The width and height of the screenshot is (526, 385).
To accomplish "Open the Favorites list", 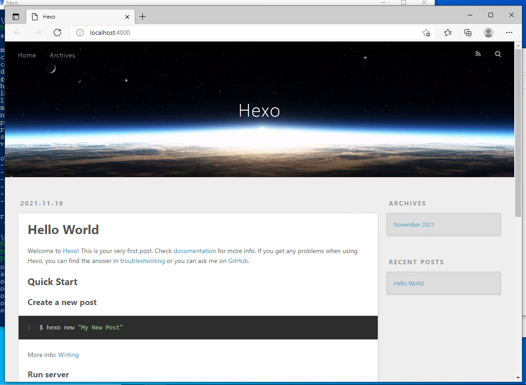I will coord(448,33).
